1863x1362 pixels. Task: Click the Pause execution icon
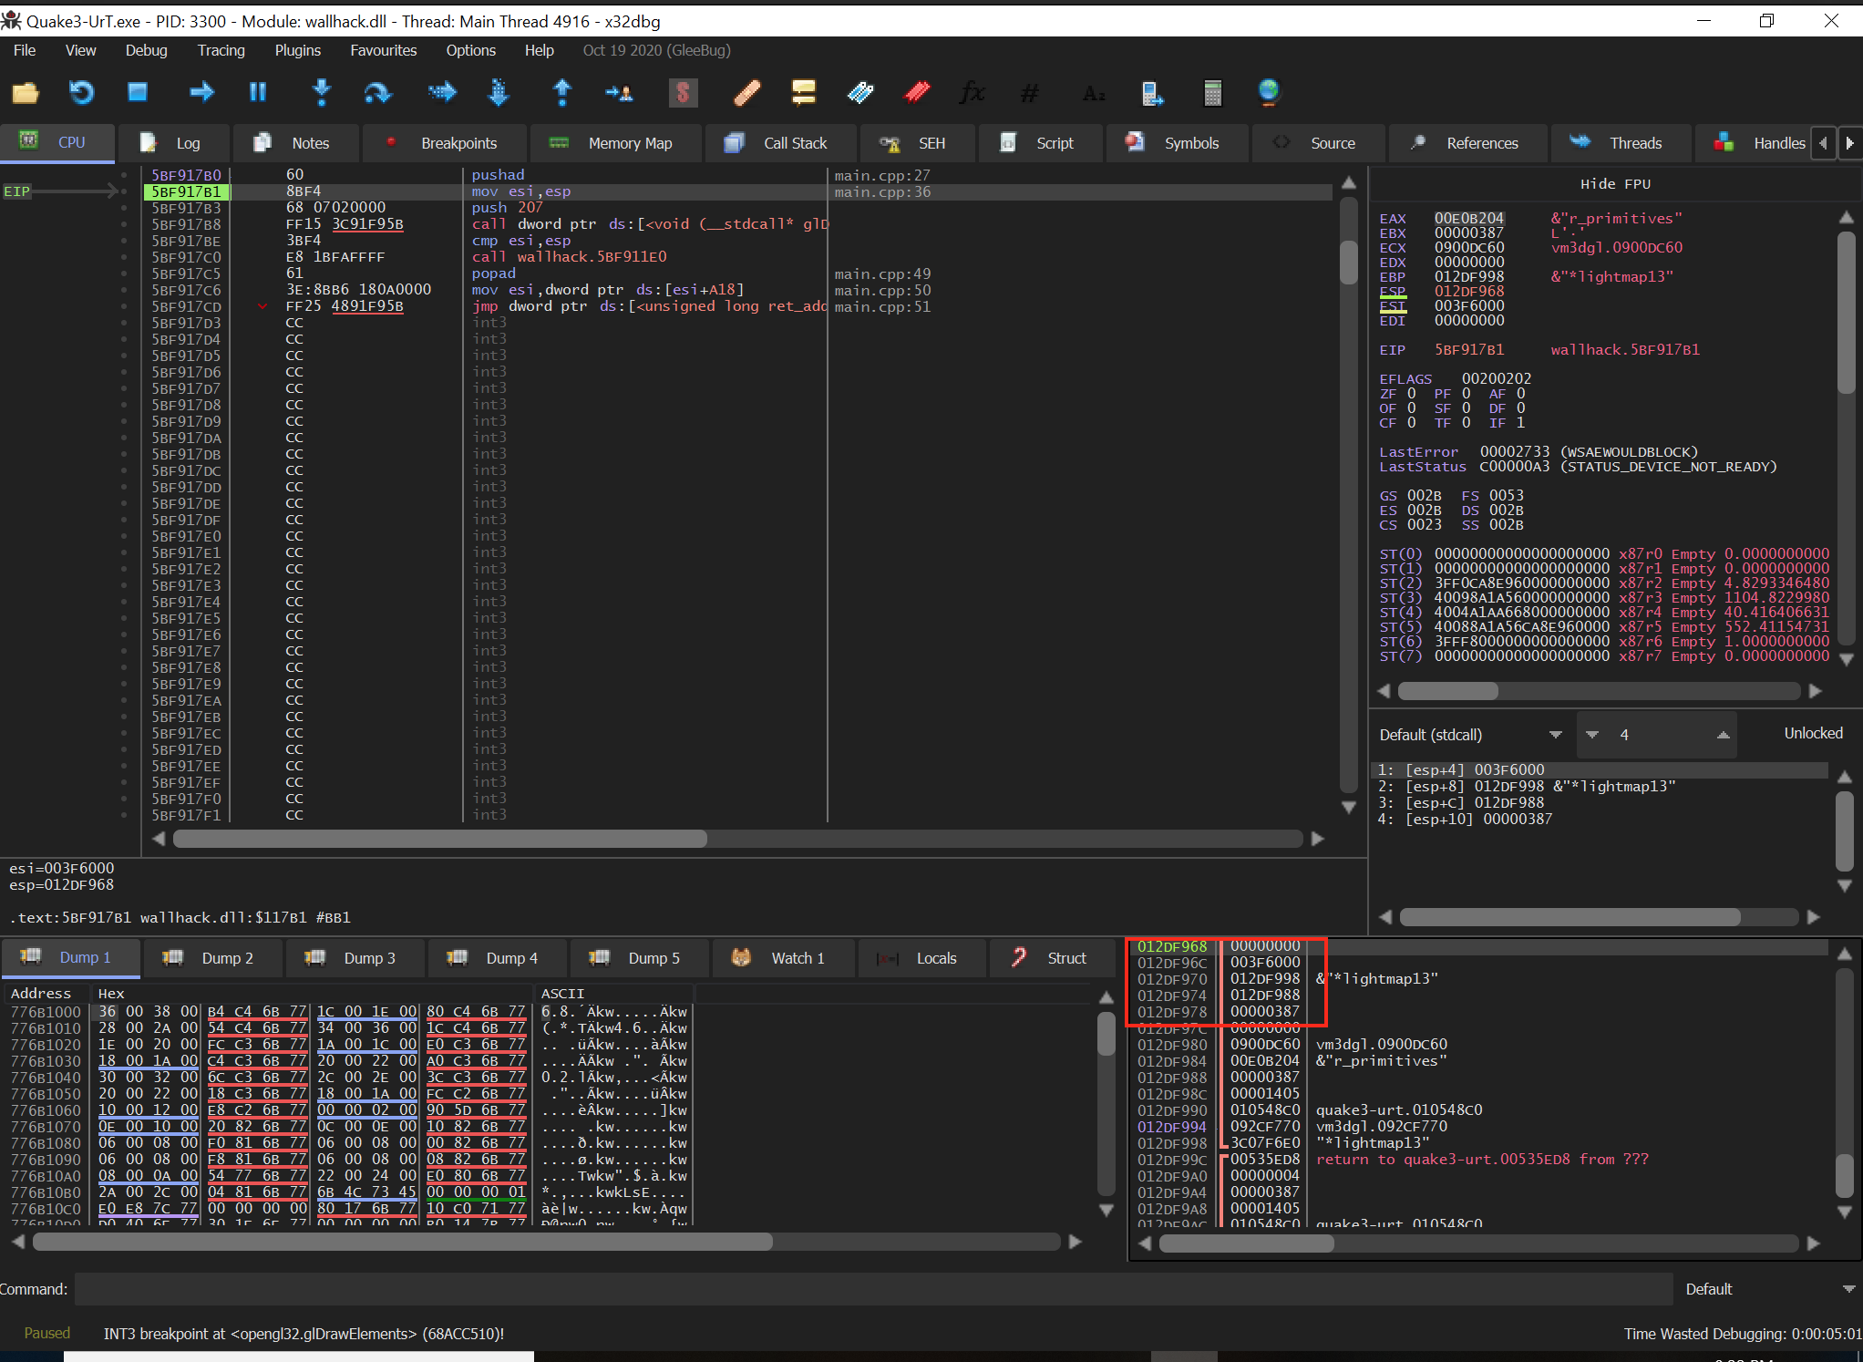click(x=258, y=92)
